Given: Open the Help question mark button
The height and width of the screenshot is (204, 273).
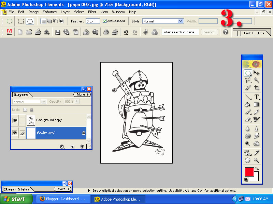Looking at the screenshot, I should [x=226, y=32].
